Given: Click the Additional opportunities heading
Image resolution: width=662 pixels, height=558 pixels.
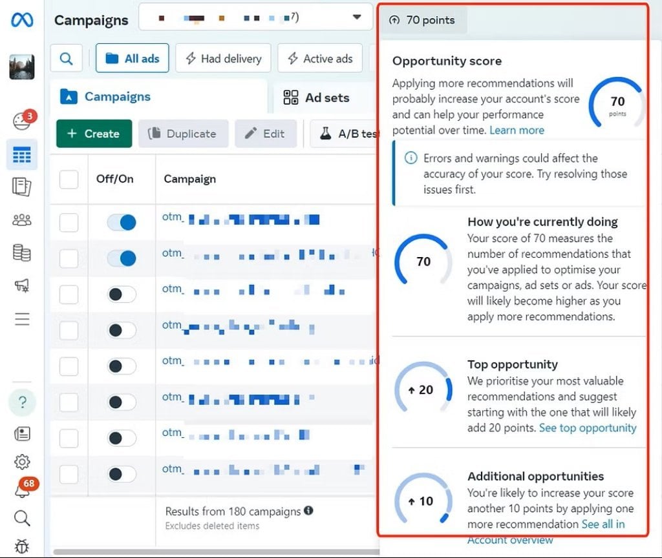Looking at the screenshot, I should [x=535, y=476].
